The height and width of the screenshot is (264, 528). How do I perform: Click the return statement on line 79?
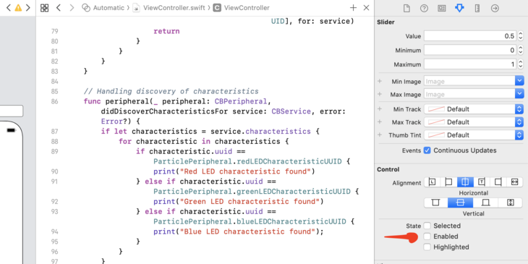pyautogui.click(x=166, y=31)
